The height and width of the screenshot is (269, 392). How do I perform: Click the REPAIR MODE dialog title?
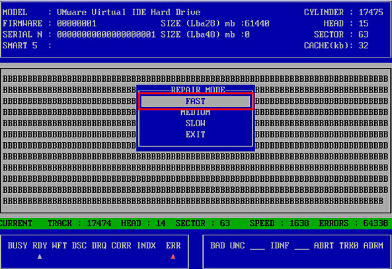tap(198, 89)
